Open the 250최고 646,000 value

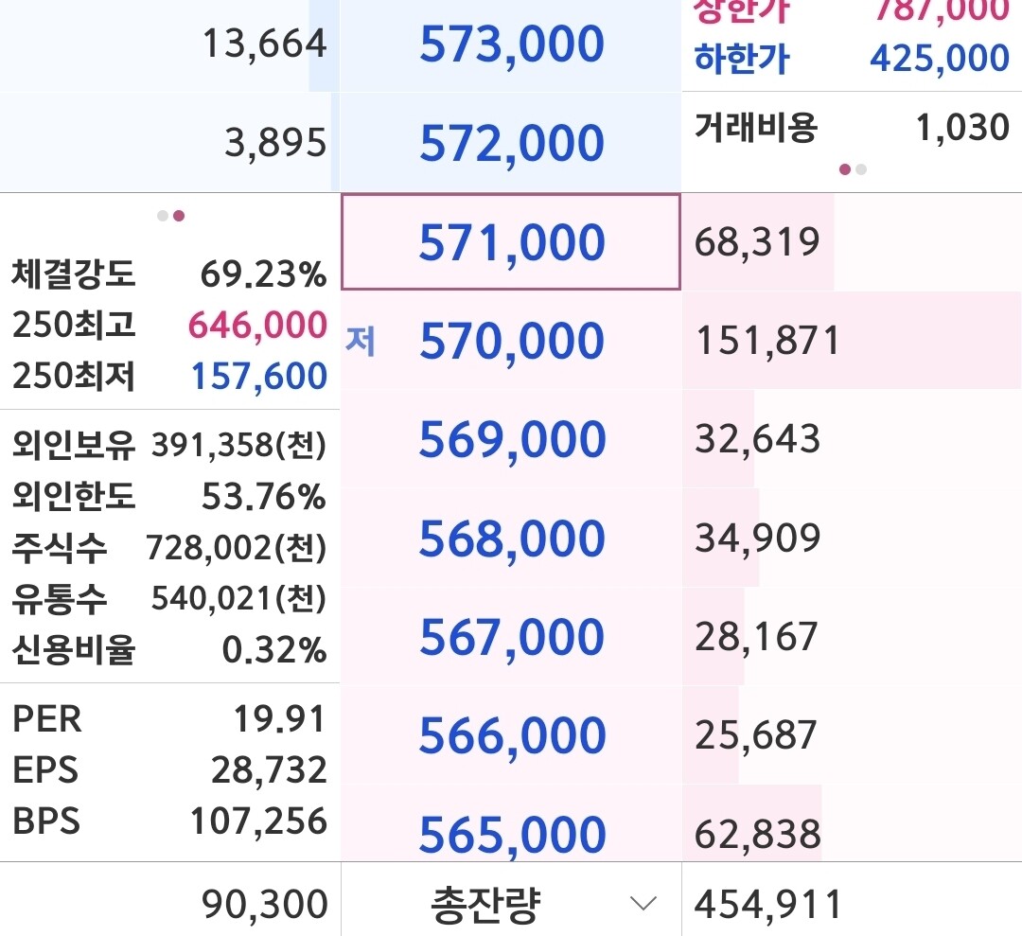pos(257,326)
